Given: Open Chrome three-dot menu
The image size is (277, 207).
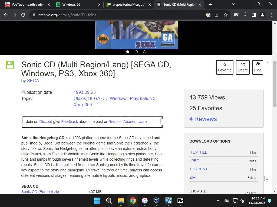Looking at the screenshot, I should tap(271, 15).
